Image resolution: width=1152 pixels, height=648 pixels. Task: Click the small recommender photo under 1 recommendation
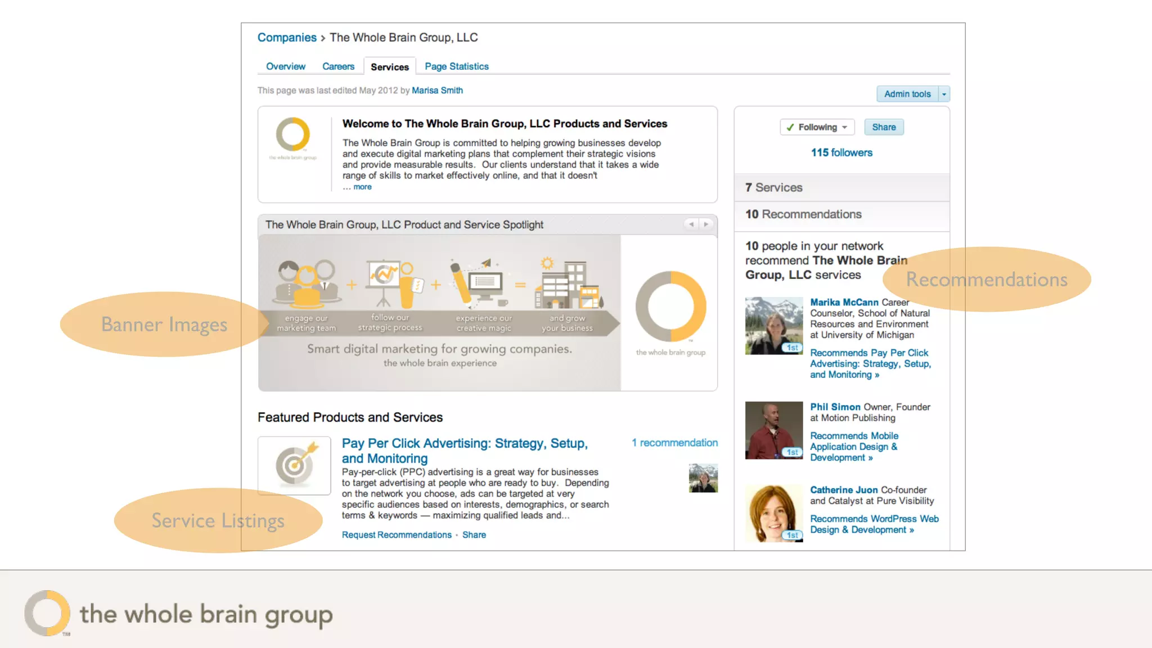point(703,478)
